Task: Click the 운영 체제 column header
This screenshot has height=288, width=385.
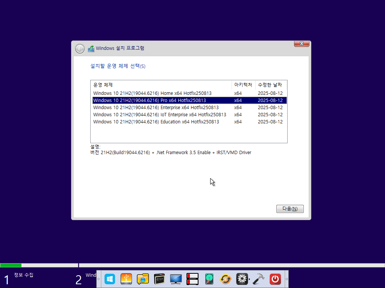Action: tap(161, 85)
